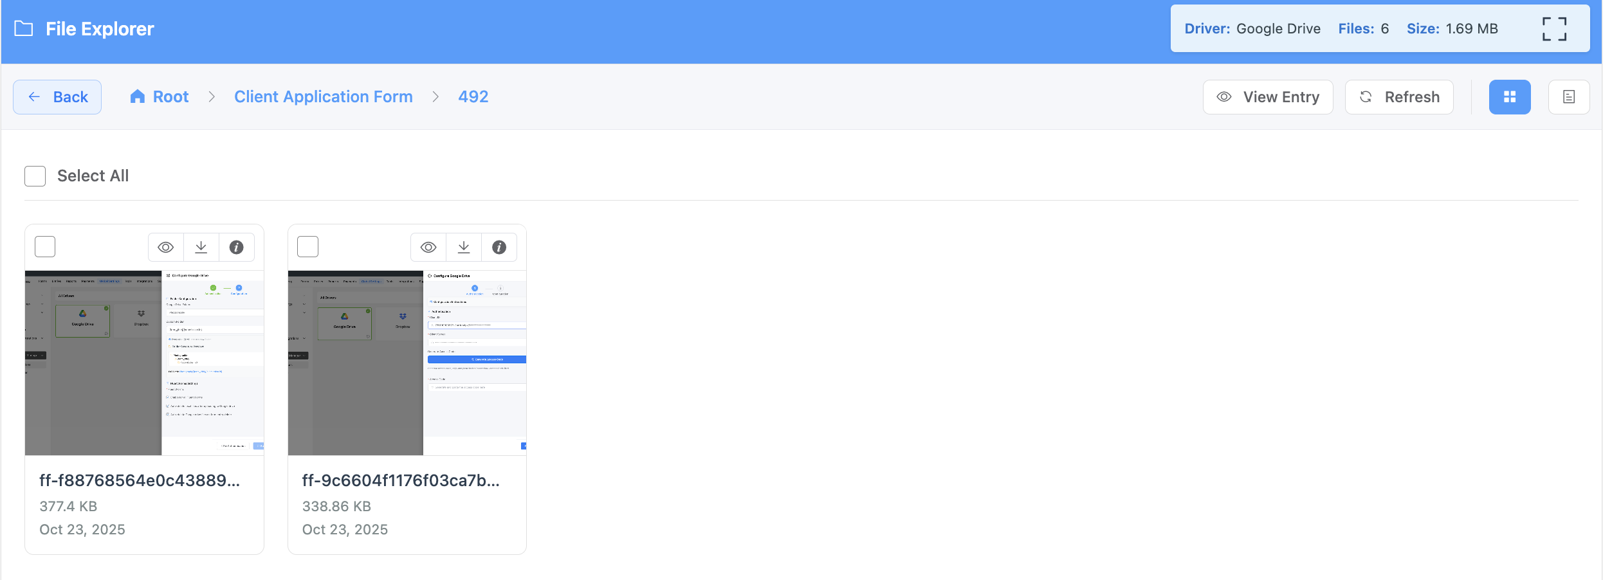Switch to grid view layout
This screenshot has width=1603, height=580.
click(1509, 97)
